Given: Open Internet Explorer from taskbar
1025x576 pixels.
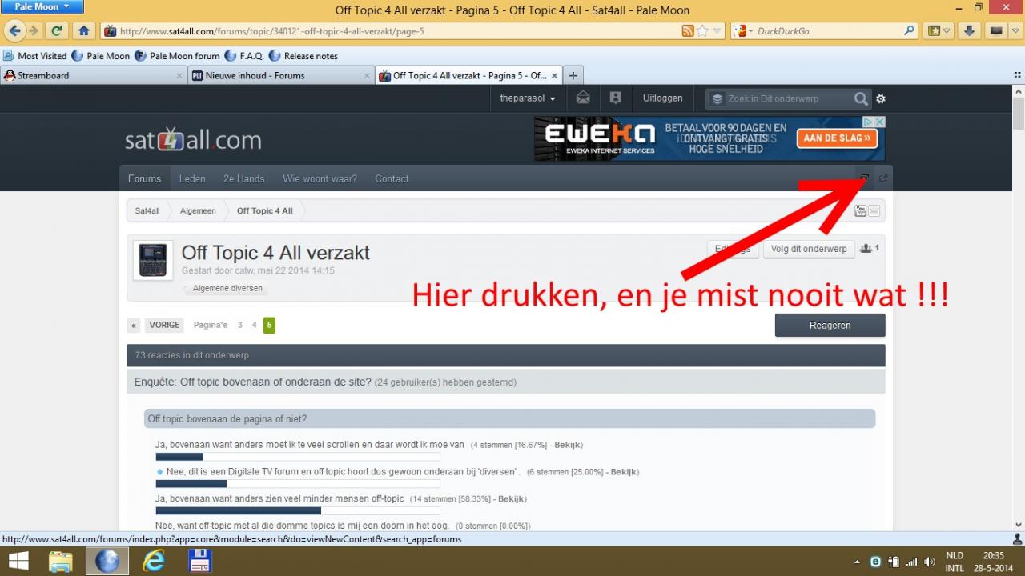Looking at the screenshot, I should click(x=152, y=561).
